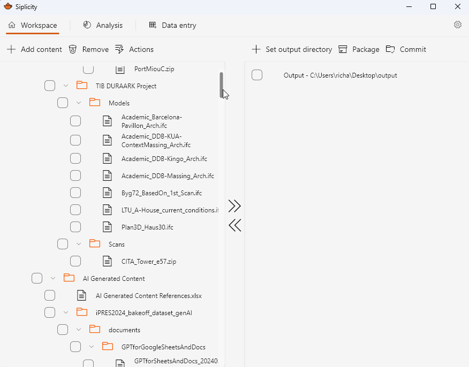Viewport: 469px width, 367px height.
Task: Click the double-chevron move-right icon
Action: click(x=234, y=206)
